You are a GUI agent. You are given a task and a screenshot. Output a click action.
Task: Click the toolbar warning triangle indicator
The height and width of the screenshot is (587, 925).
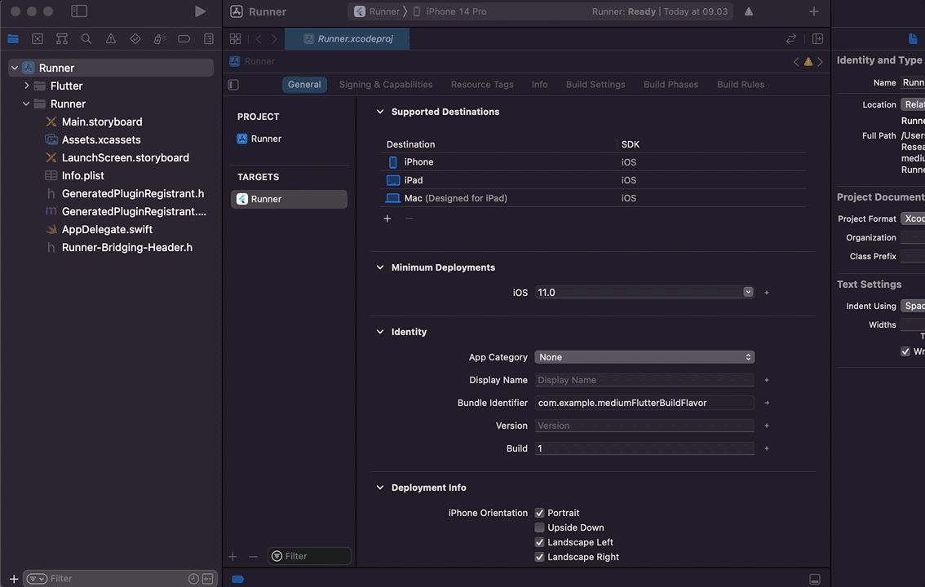point(749,11)
